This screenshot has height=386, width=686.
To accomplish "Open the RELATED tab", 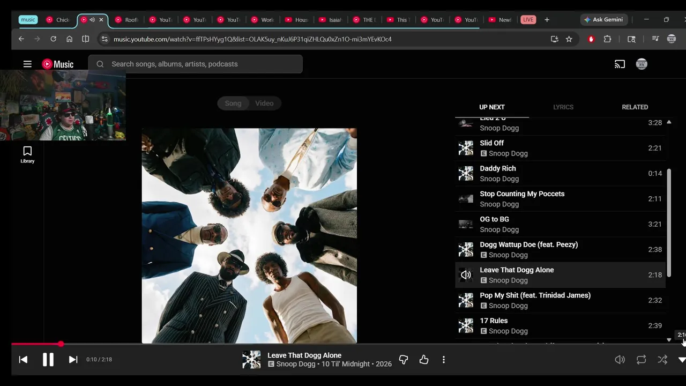I will click(x=635, y=107).
